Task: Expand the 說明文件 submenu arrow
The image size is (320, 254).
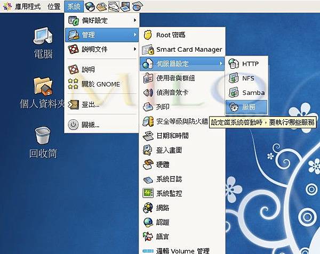Action: (x=135, y=49)
